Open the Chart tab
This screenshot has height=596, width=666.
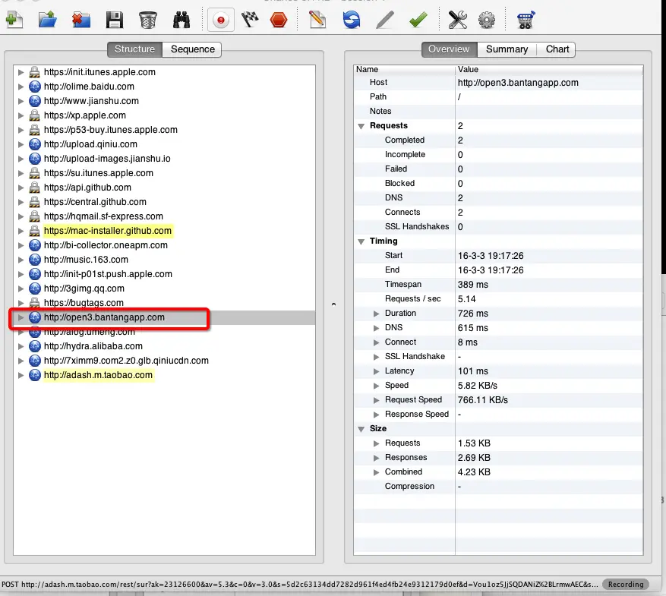pyautogui.click(x=557, y=49)
